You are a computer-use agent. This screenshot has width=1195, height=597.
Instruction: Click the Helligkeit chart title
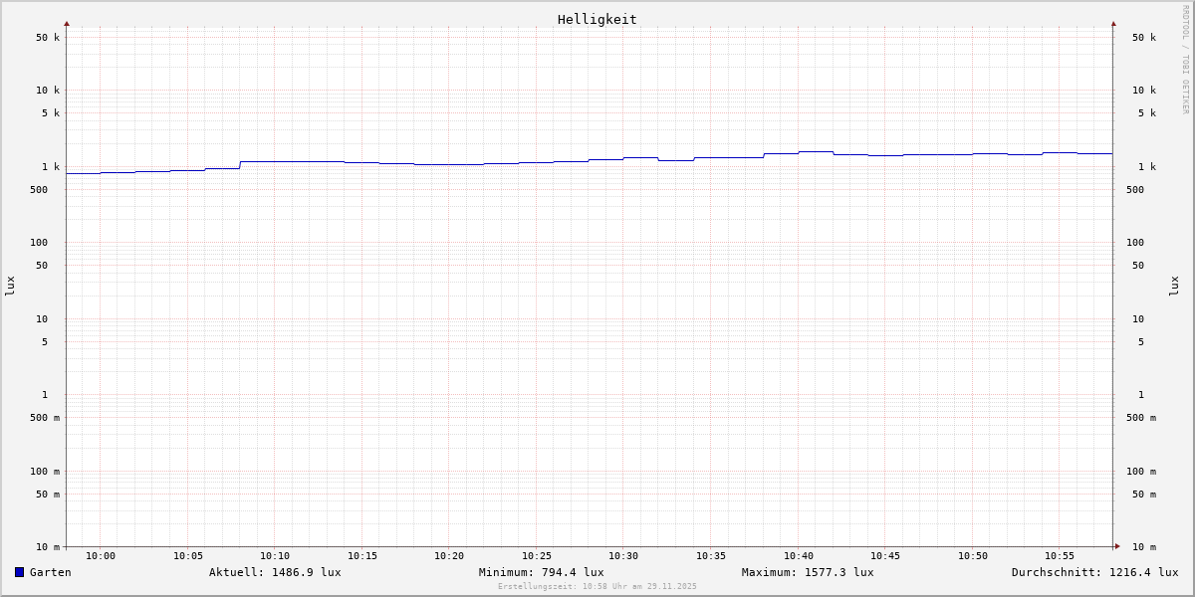pos(597,19)
